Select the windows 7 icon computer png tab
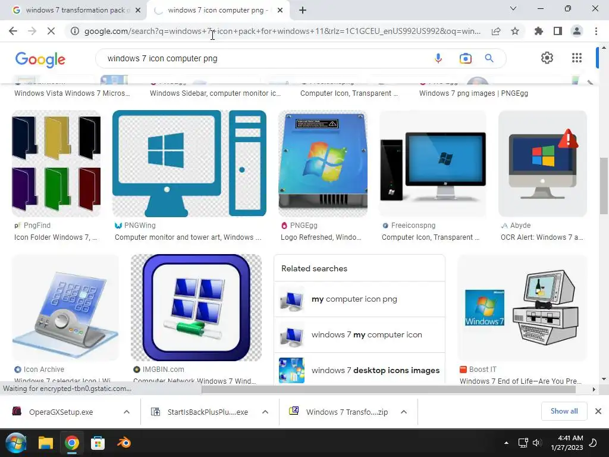 218,10
